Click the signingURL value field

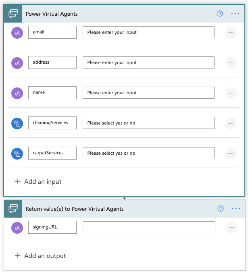point(149,227)
